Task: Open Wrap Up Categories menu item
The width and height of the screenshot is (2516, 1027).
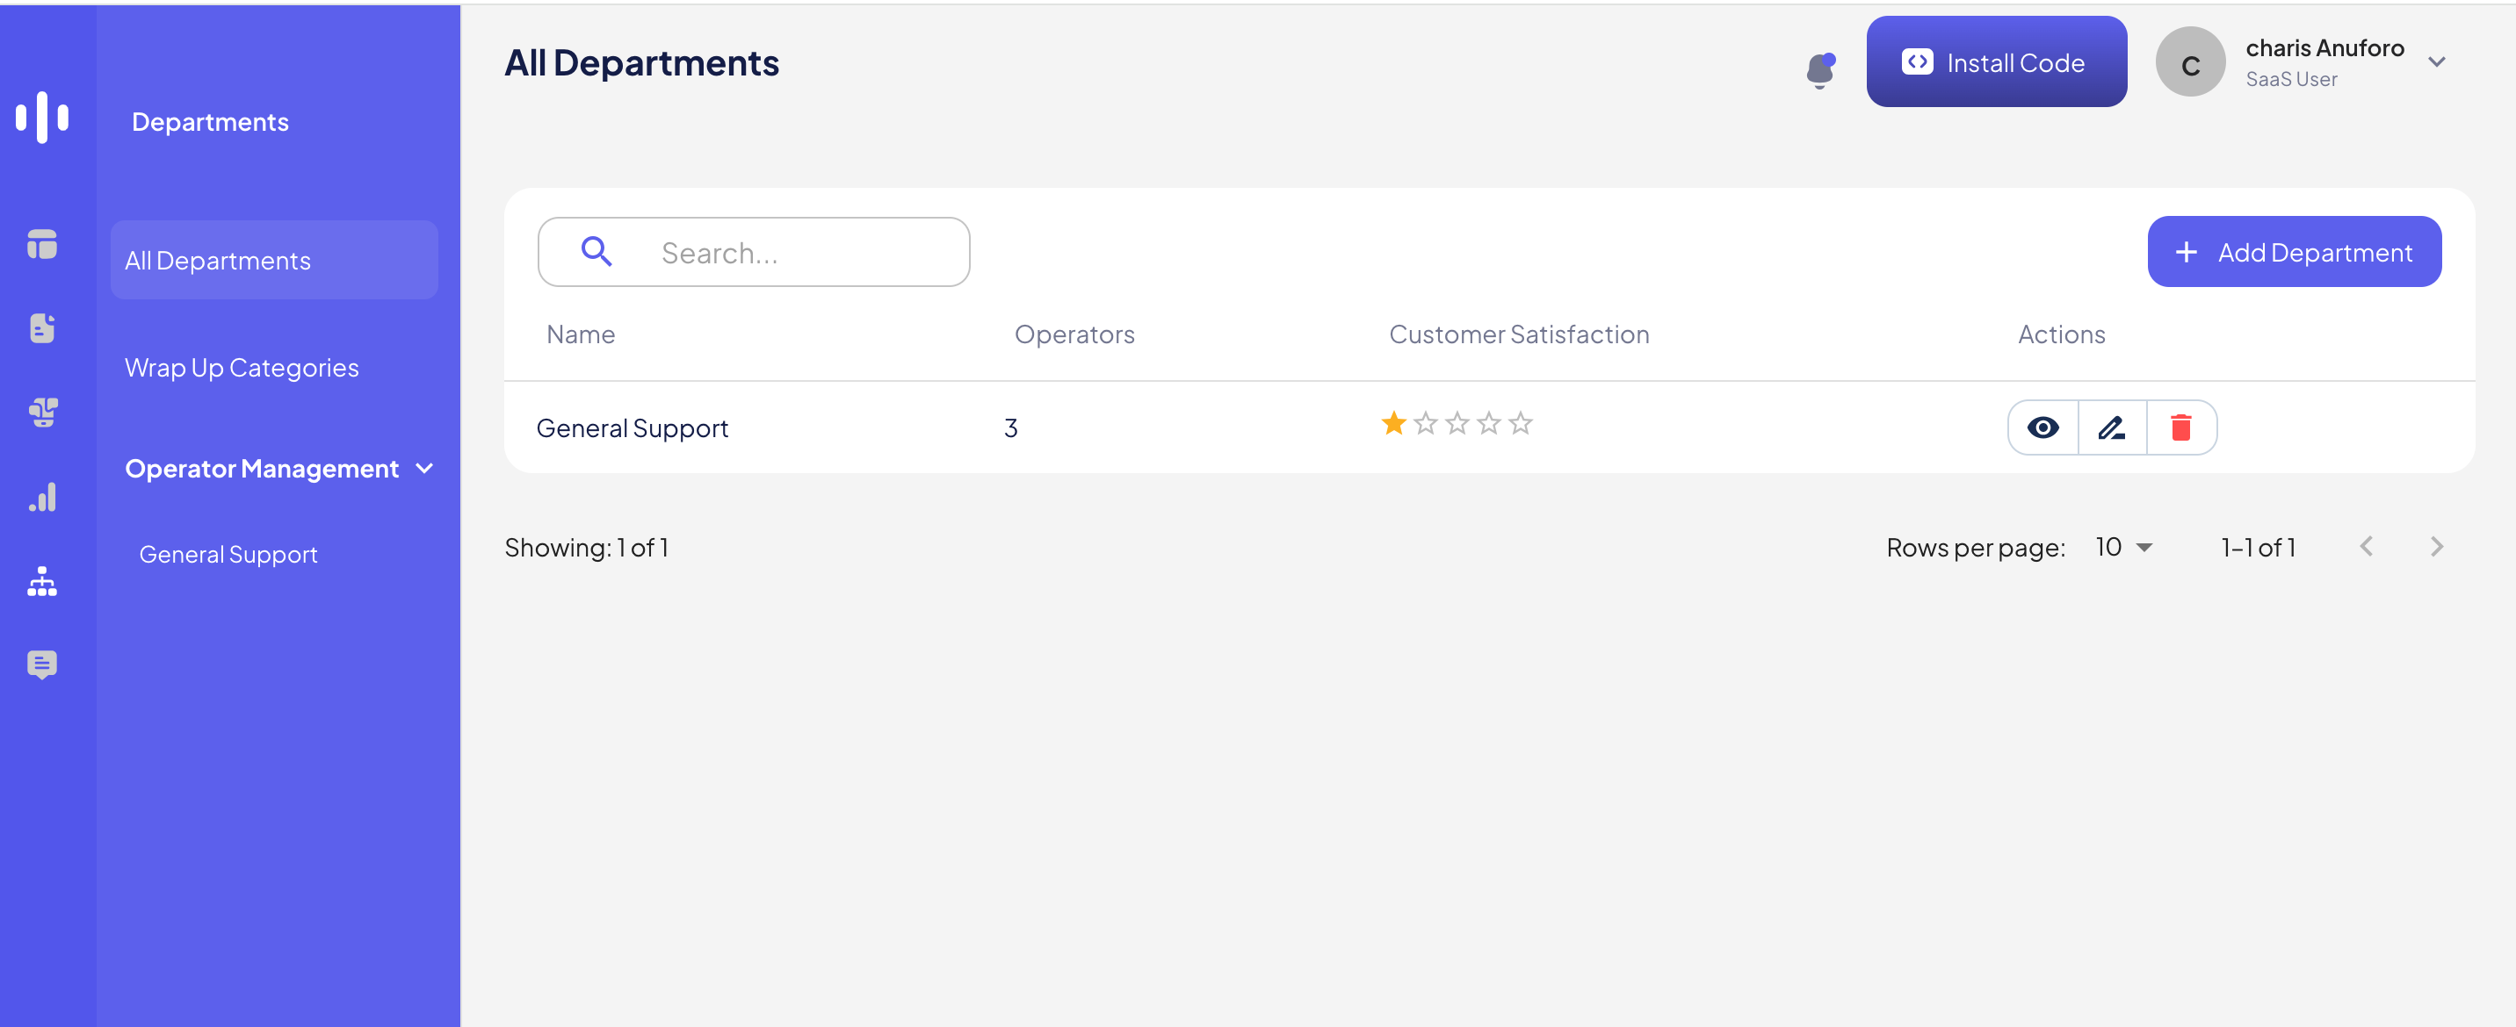Action: click(242, 368)
